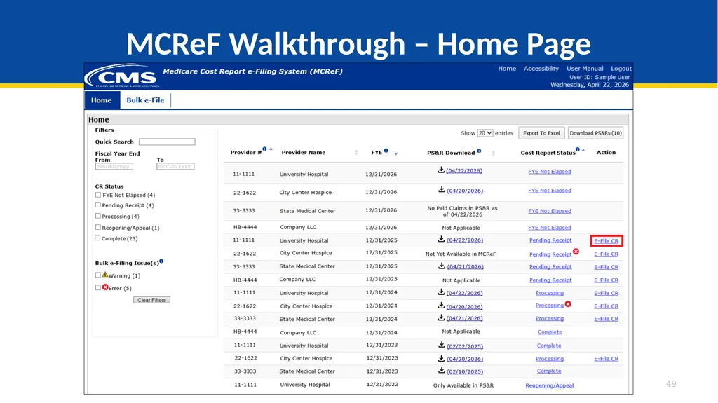
Task: Sort table by FYE column arrow
Action: (x=396, y=153)
